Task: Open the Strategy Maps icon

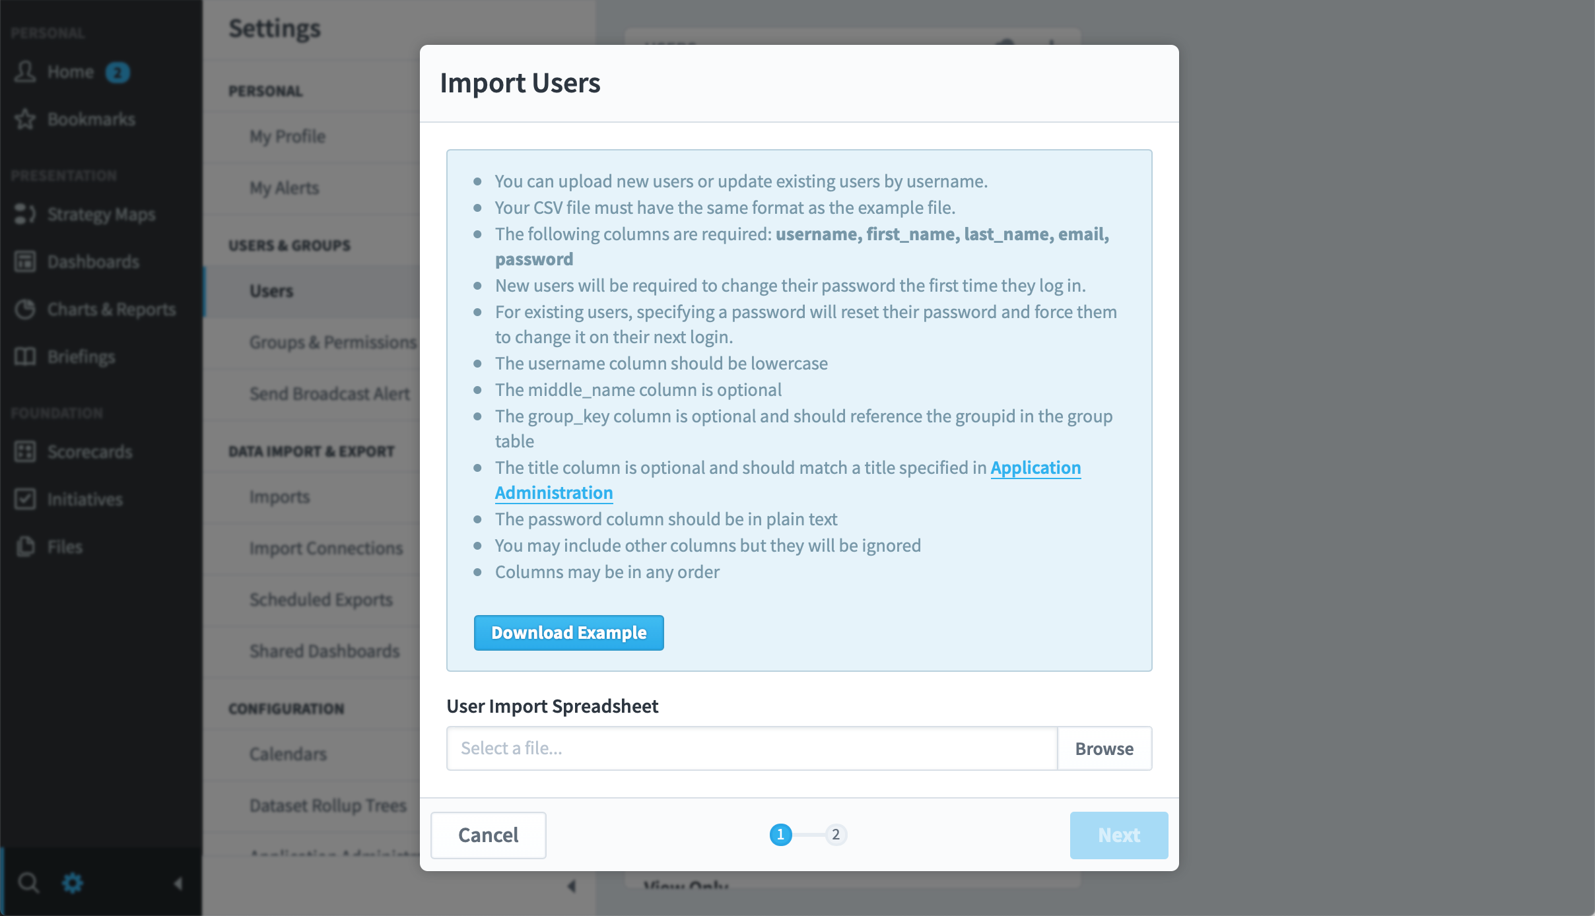Action: [x=25, y=214]
